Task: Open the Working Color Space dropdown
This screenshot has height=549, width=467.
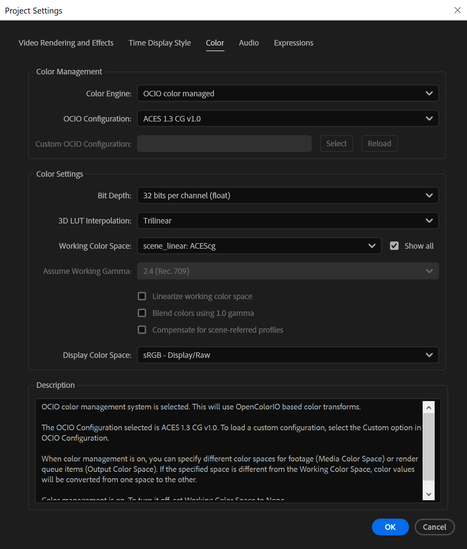Action: pos(259,246)
